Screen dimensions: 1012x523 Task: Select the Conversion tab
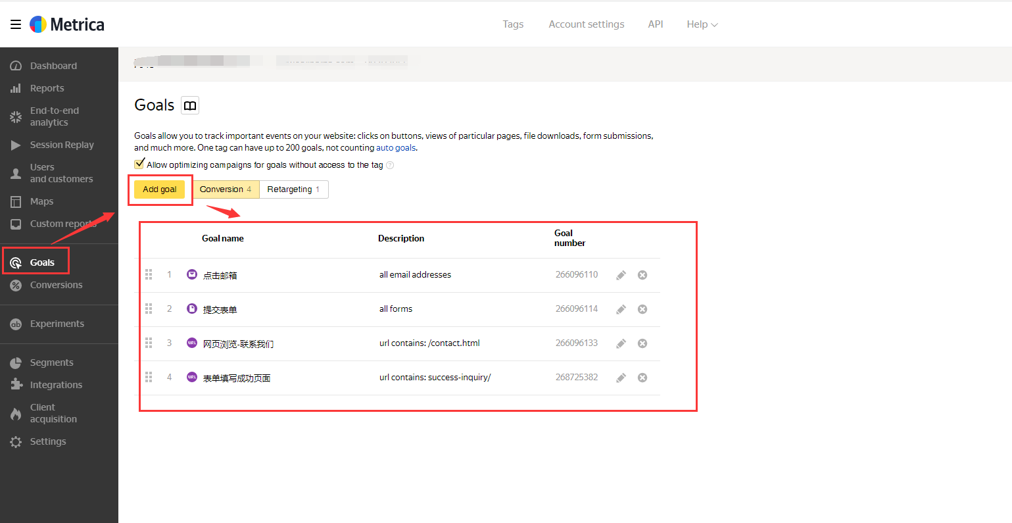click(x=226, y=189)
